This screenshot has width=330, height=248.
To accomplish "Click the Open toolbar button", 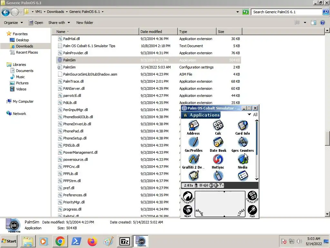I will [36, 23].
